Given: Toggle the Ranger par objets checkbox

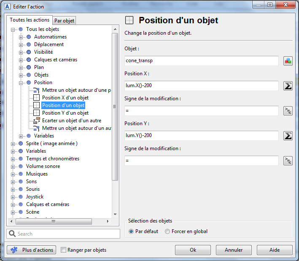Looking at the screenshot, I should [63, 250].
